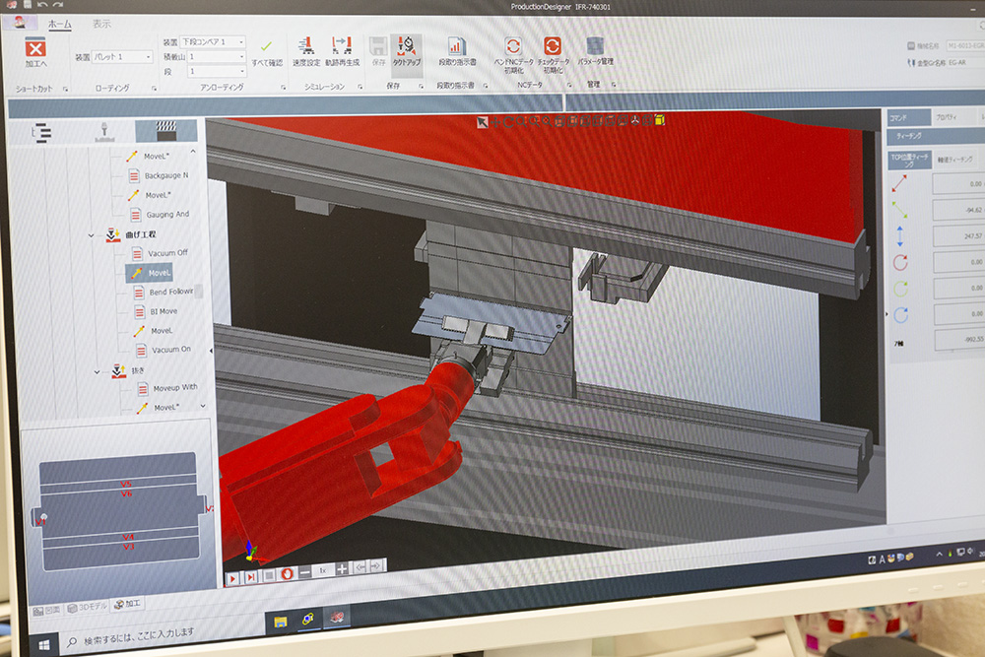
Task: Stop the simulation playback
Action: (269, 575)
